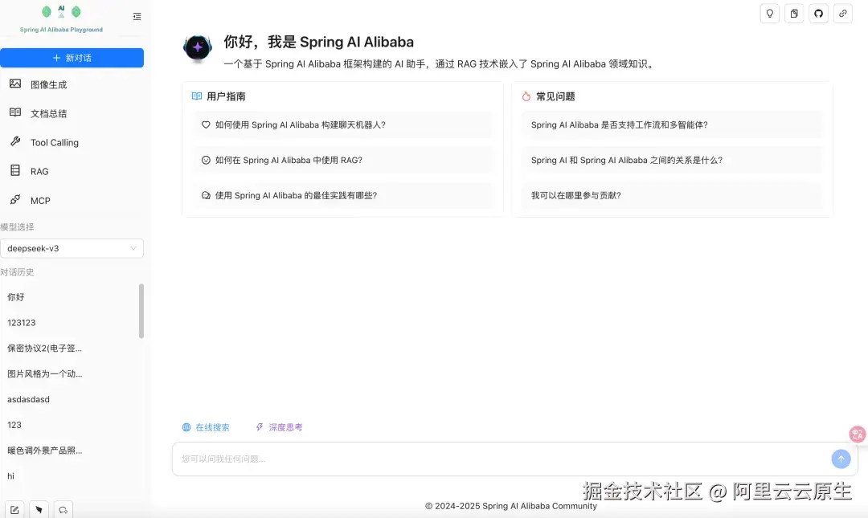The height and width of the screenshot is (518, 868).
Task: Click the wrench icon beside Tool Calling
Action: point(15,141)
